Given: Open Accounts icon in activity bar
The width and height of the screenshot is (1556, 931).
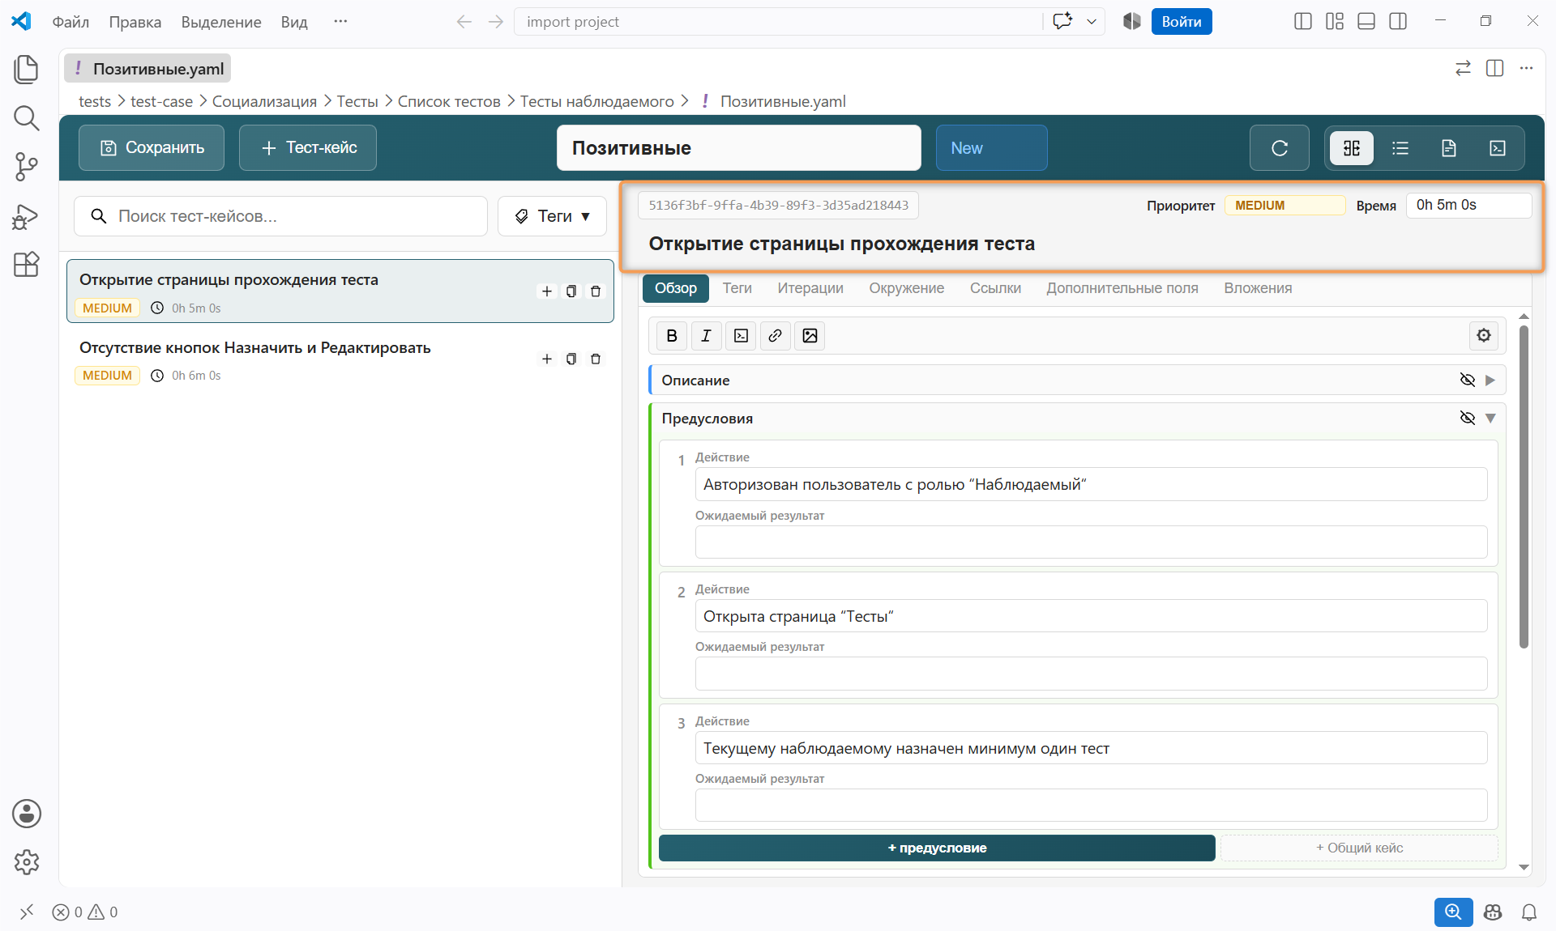Looking at the screenshot, I should tap(26, 814).
